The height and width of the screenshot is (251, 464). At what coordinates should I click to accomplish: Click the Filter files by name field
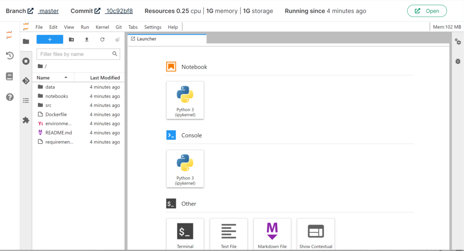click(75, 54)
